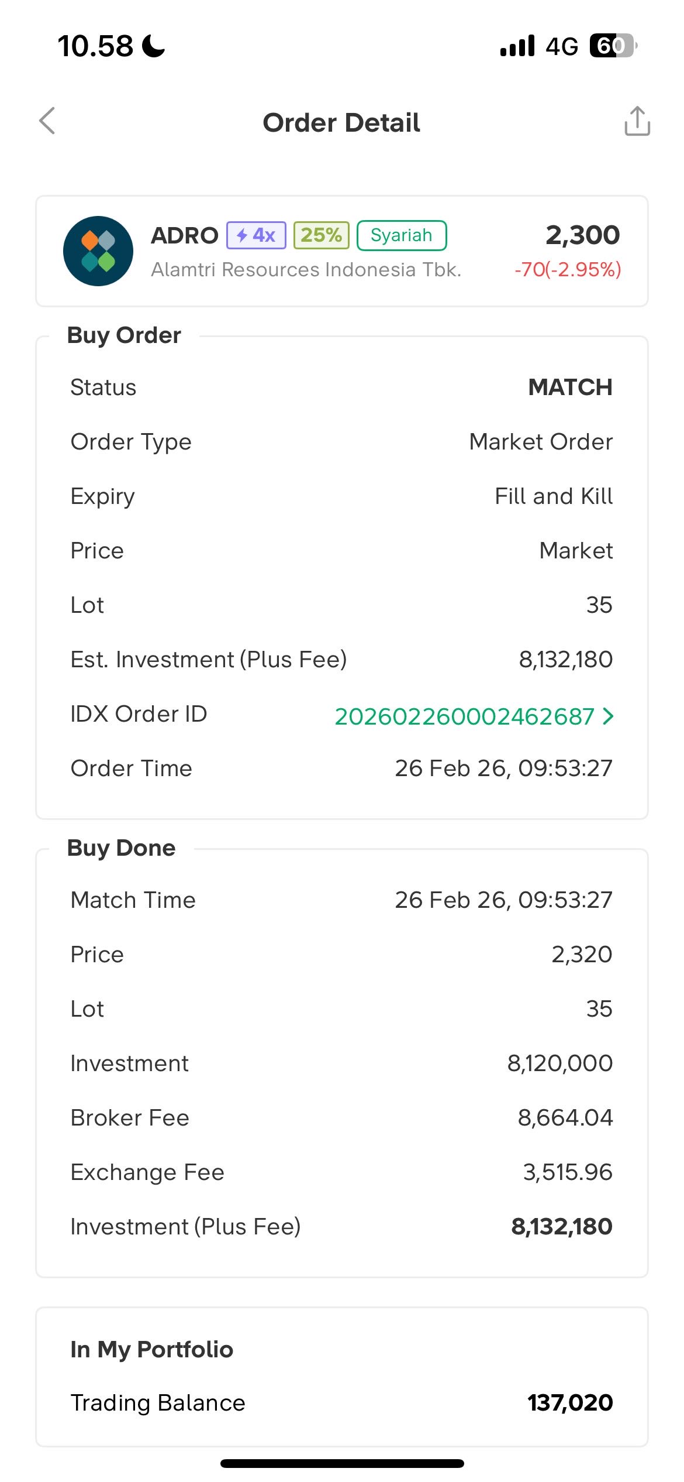This screenshot has width=684, height=1482.
Task: Tap the Trading Balance amount 137,020
Action: (570, 1402)
